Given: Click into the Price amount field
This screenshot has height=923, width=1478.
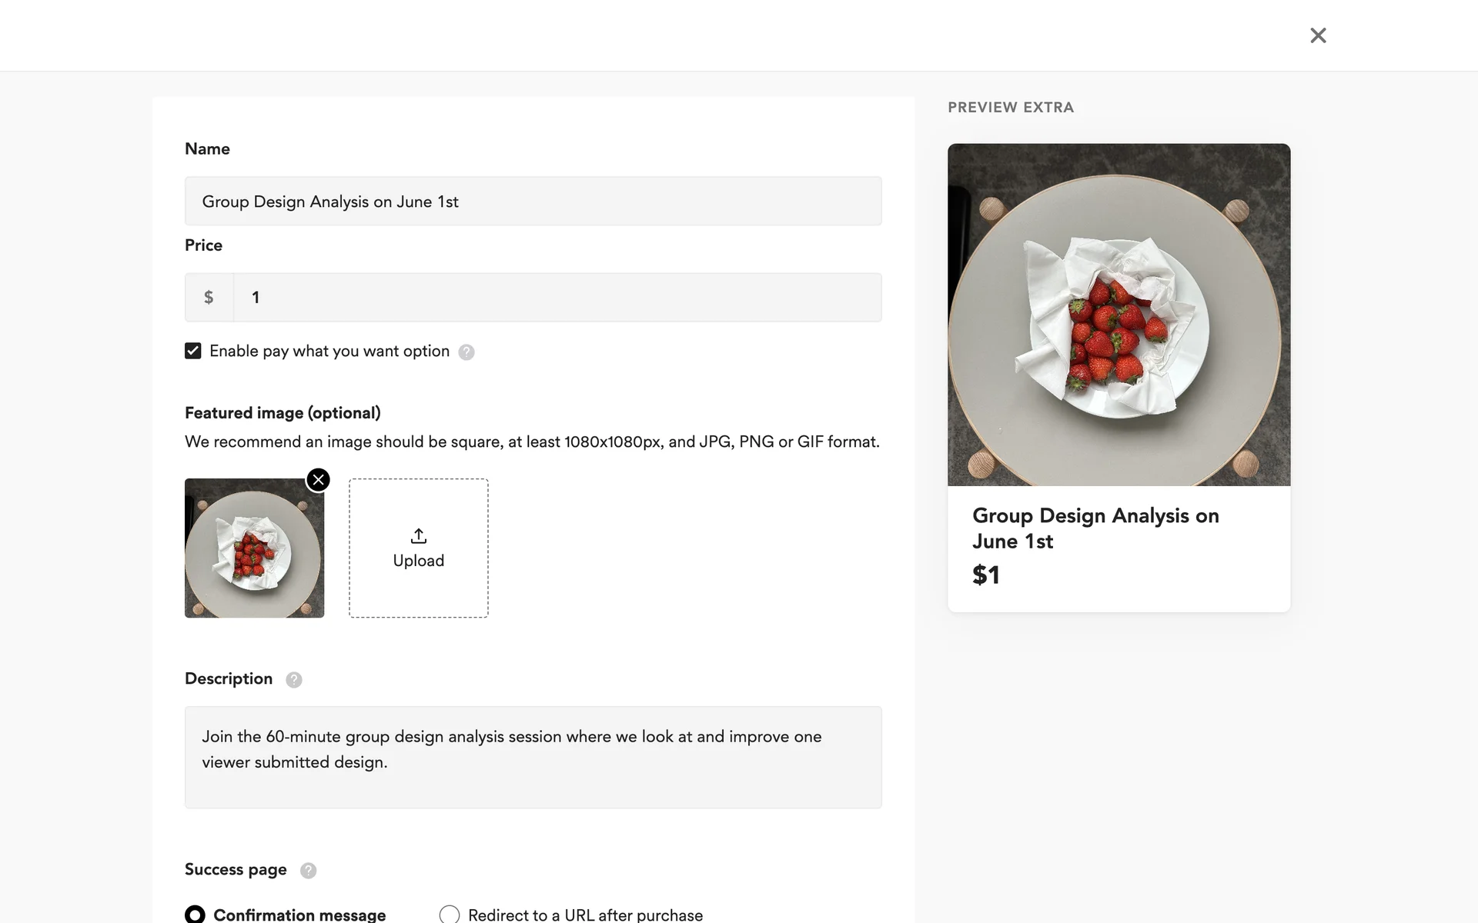Looking at the screenshot, I should pyautogui.click(x=557, y=298).
